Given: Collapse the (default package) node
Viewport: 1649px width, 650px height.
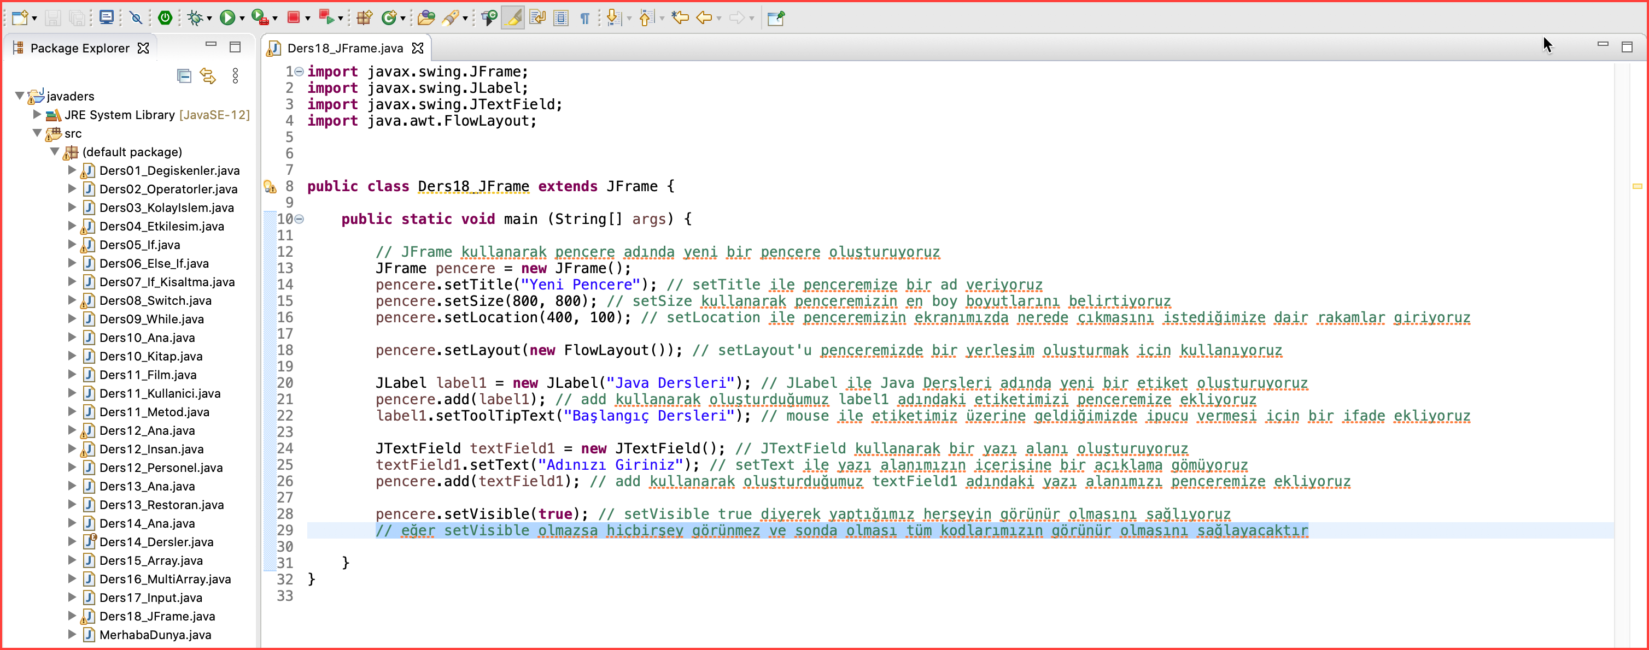Looking at the screenshot, I should coord(55,152).
